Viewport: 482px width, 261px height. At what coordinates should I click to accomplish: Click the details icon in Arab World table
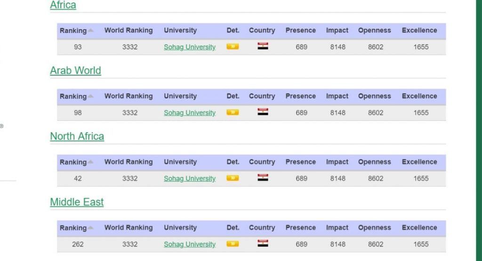click(233, 112)
